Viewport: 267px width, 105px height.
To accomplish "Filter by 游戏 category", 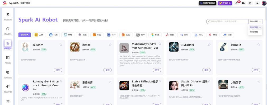I will [184, 35].
